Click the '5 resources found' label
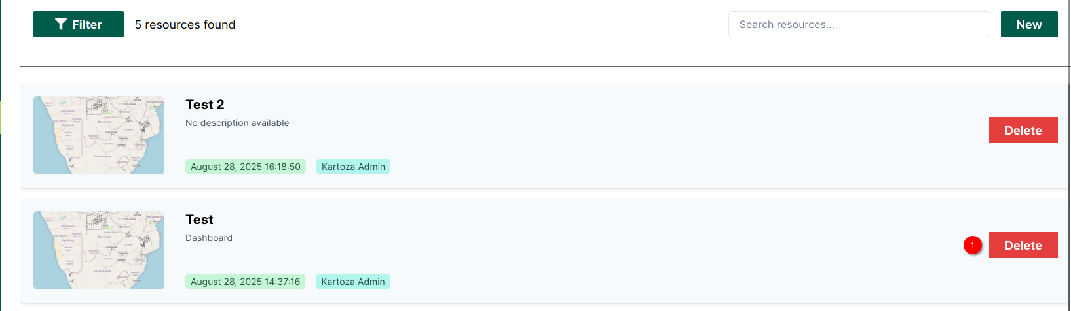Image resolution: width=1071 pixels, height=311 pixels. tap(185, 24)
